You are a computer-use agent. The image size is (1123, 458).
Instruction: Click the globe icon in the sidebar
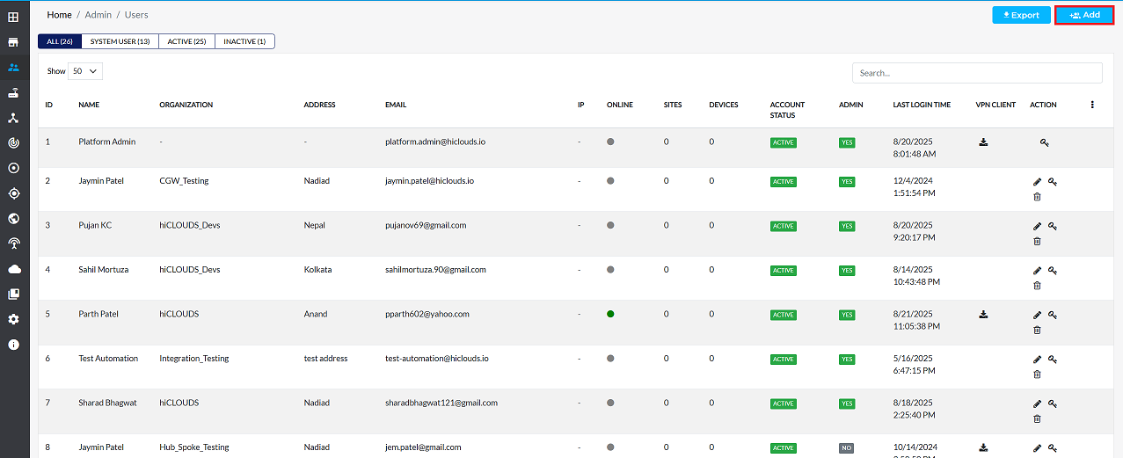pyautogui.click(x=13, y=219)
